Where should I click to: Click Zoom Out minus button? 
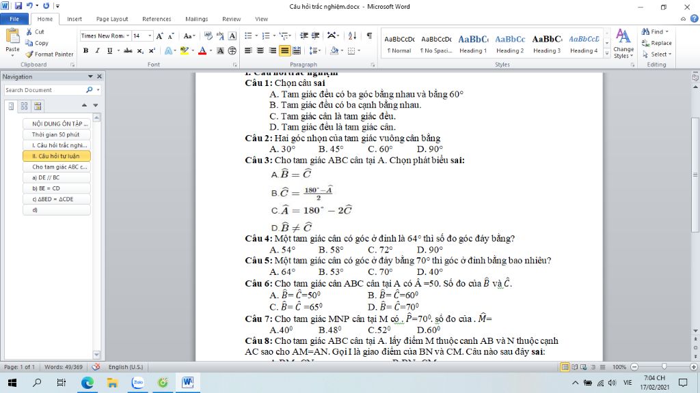[x=634, y=366]
